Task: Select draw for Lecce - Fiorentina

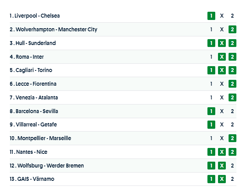Action: (x=222, y=84)
